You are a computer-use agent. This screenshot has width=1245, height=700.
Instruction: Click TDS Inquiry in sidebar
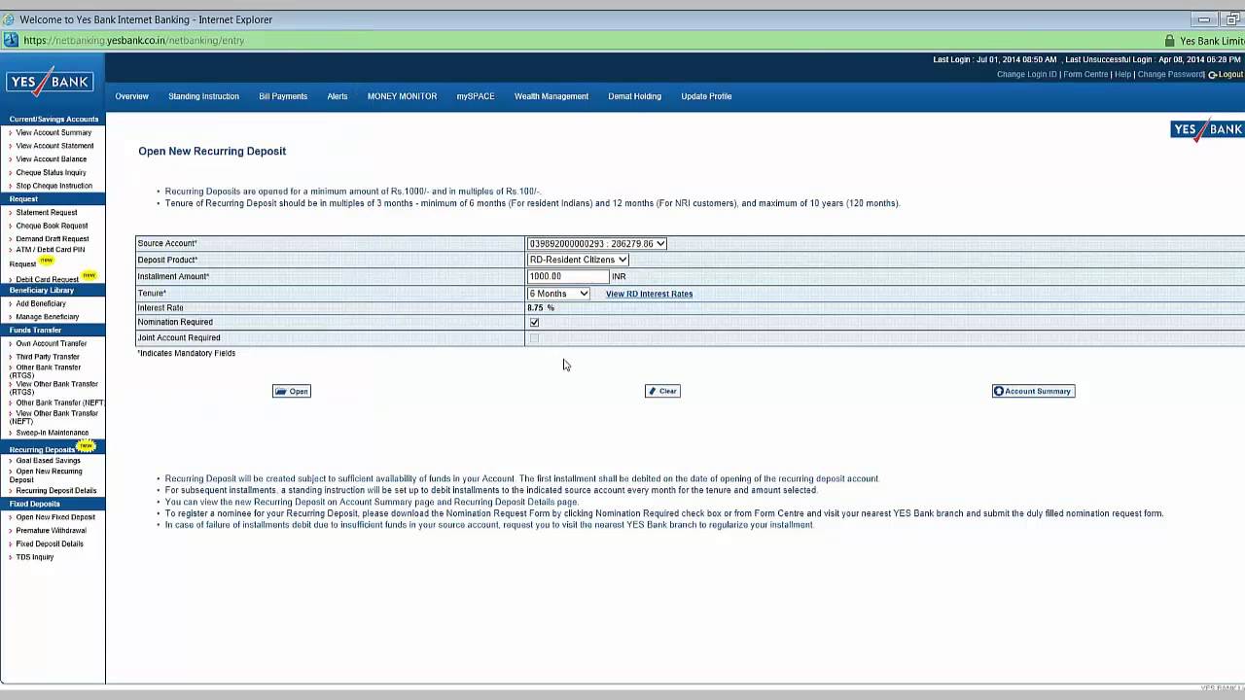[x=35, y=557]
